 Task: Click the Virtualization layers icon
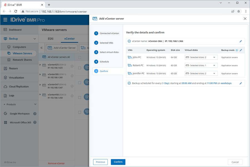(x=6, y=77)
